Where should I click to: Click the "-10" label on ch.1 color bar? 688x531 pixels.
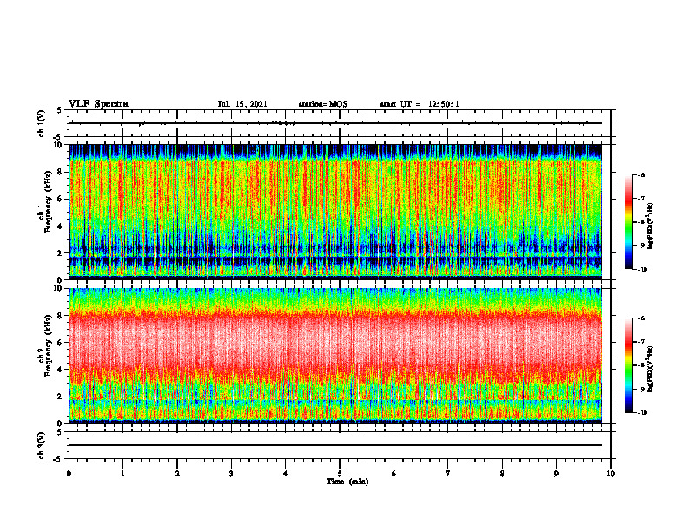[642, 270]
